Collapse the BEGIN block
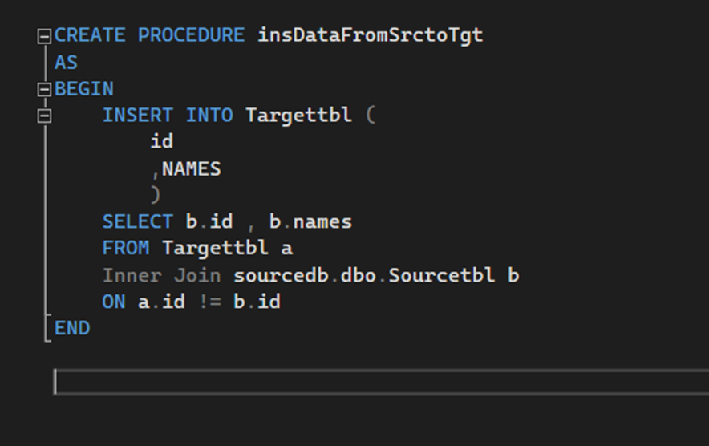Image resolution: width=709 pixels, height=446 pixels. click(44, 90)
